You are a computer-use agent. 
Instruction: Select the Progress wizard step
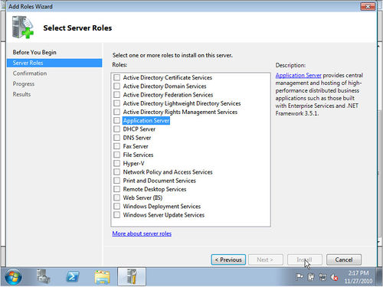pos(24,84)
